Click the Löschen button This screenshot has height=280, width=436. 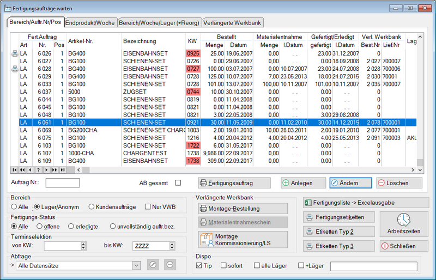tap(398, 183)
